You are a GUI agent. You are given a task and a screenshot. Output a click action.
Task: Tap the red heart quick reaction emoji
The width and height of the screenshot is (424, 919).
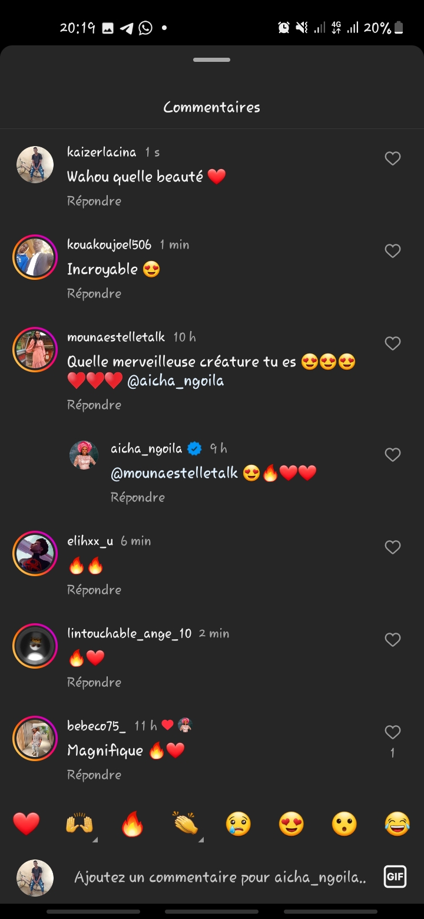coord(26,824)
